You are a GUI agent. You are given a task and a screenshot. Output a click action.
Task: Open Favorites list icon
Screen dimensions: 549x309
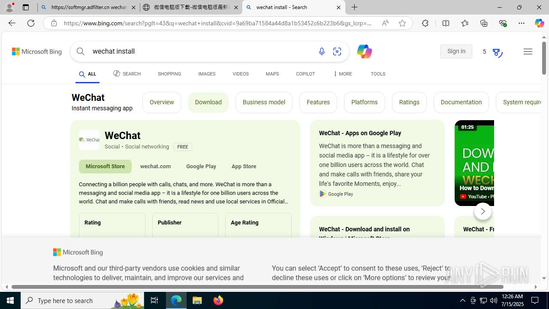click(x=465, y=23)
